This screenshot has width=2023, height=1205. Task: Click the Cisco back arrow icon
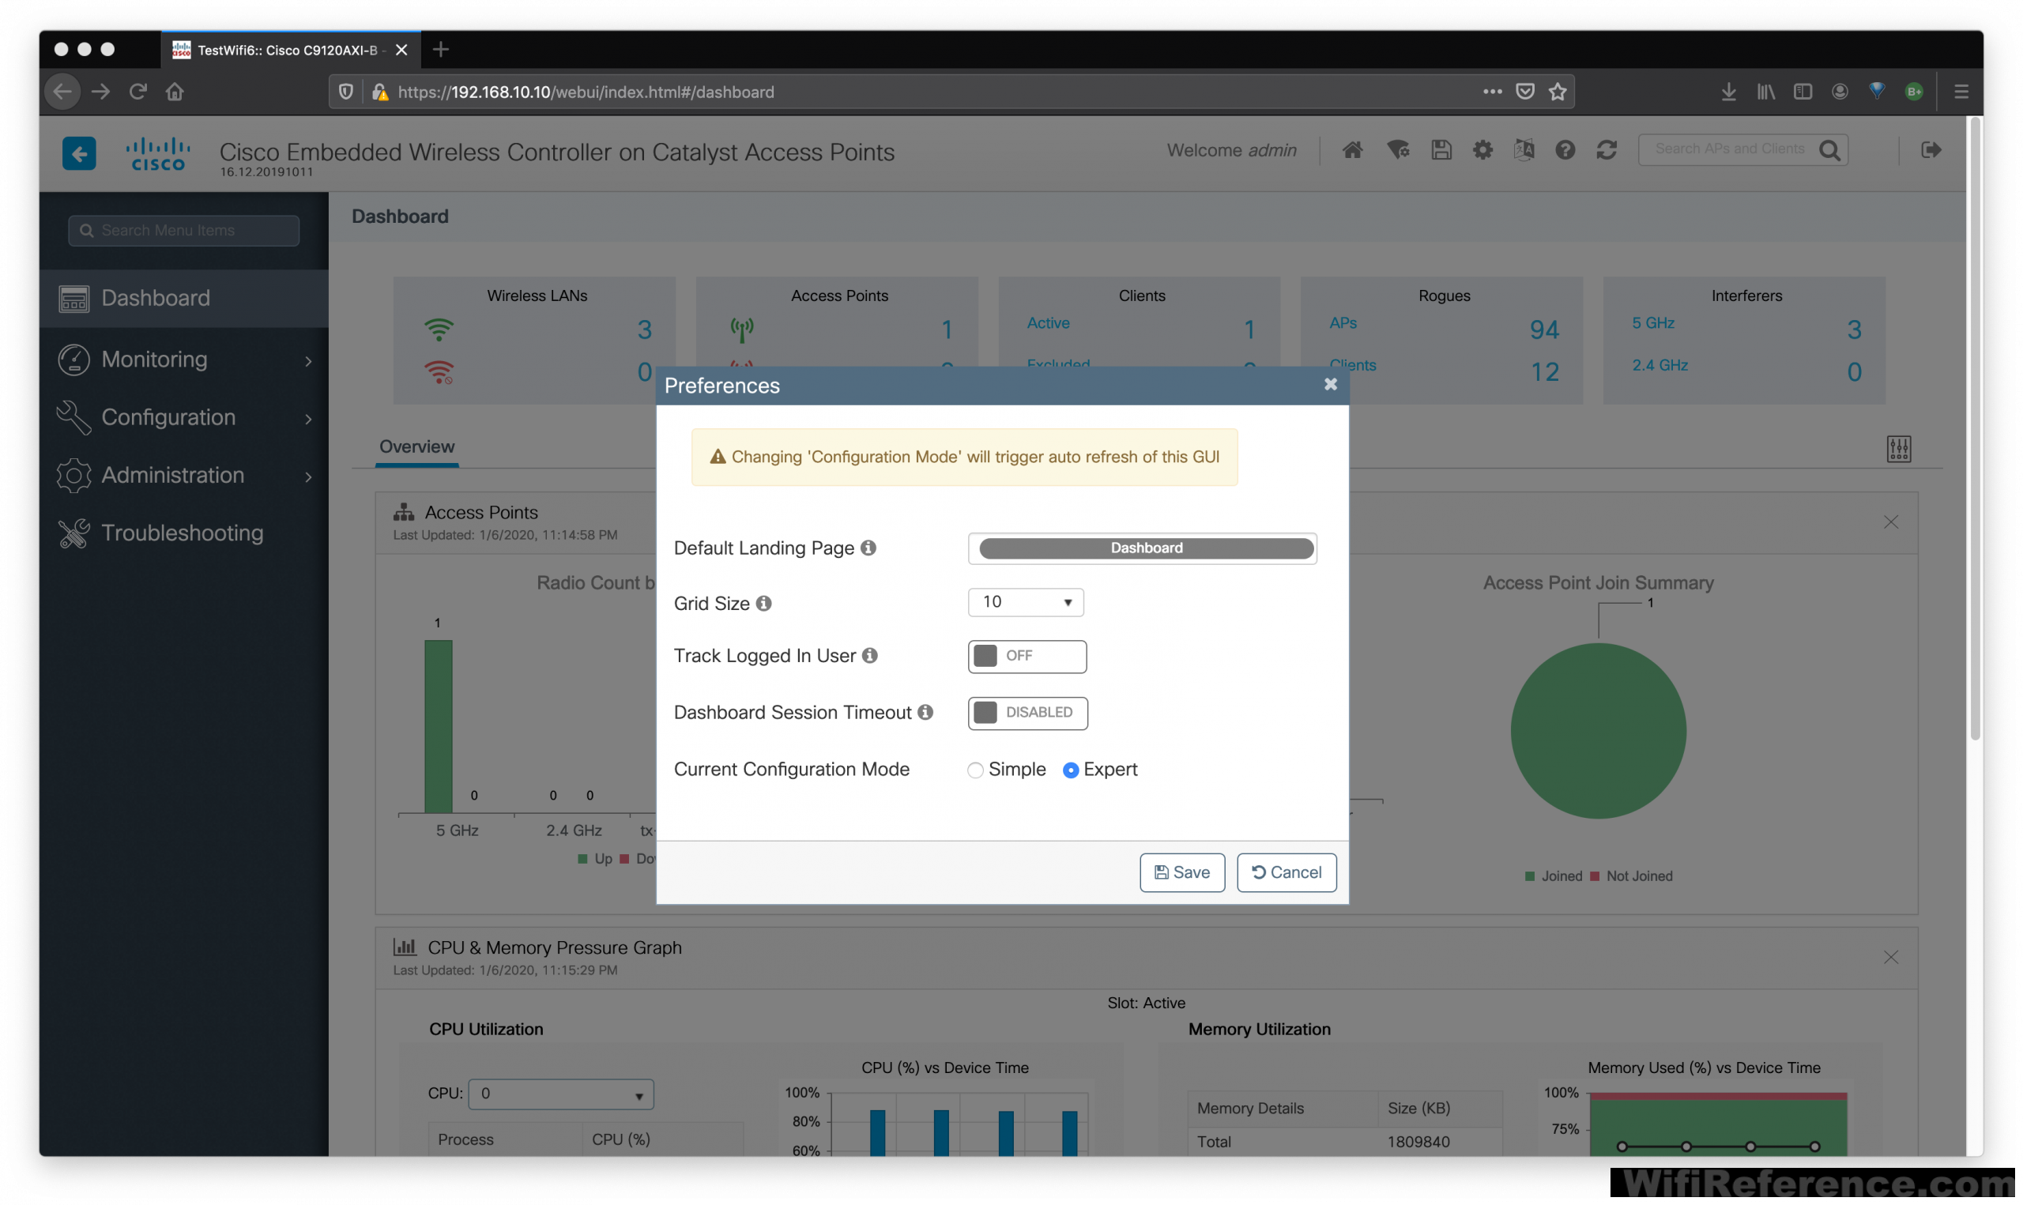tap(79, 153)
